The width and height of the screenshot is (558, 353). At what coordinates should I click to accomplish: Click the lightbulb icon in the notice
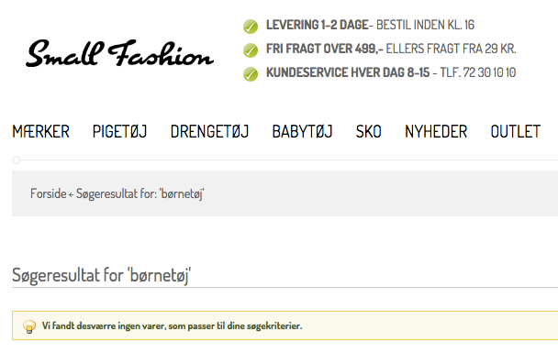point(29,326)
